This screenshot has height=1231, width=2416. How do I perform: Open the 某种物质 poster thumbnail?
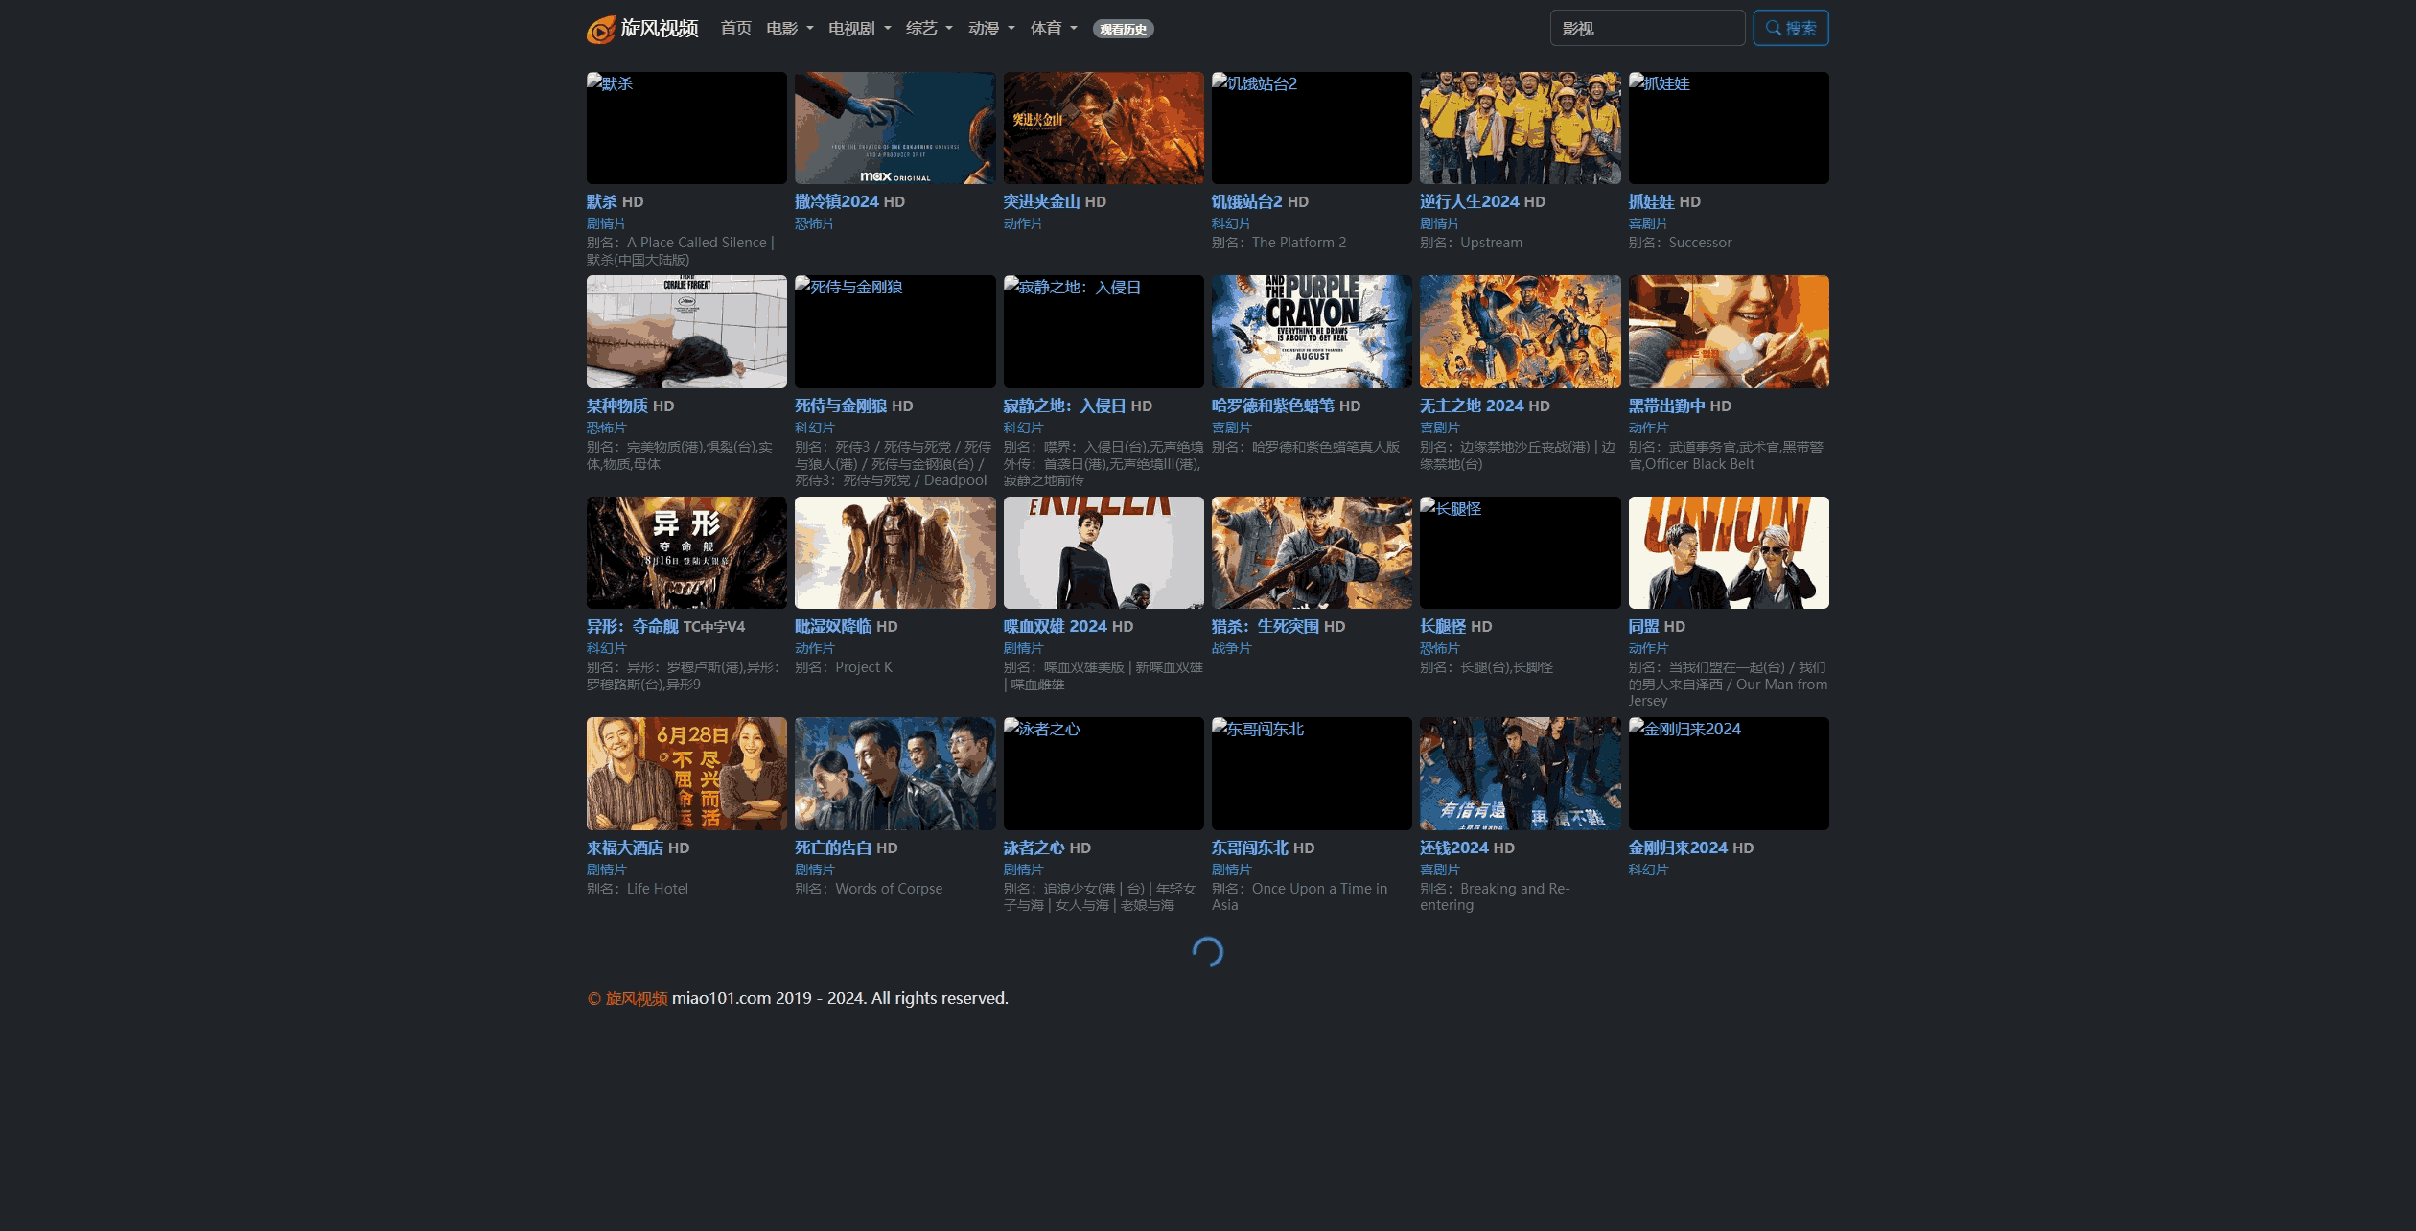(x=686, y=332)
